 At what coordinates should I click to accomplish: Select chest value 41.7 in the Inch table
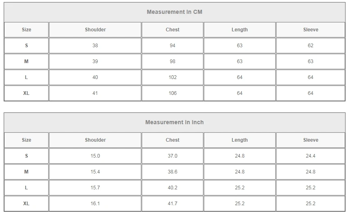click(172, 204)
